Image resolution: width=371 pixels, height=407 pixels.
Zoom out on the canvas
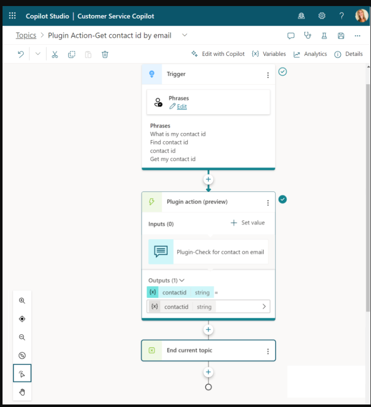coord(22,337)
